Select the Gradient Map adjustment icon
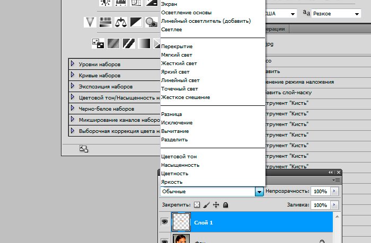The image size is (371, 243). tap(144, 43)
